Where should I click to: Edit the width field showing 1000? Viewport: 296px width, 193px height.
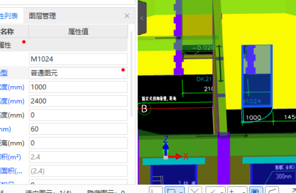point(78,87)
